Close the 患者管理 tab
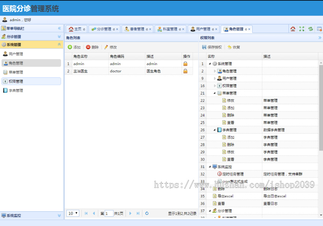This screenshot has height=226, width=323. [150, 29]
